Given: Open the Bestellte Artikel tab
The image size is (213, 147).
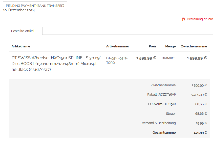Looking at the screenshot, I should click(23, 31).
